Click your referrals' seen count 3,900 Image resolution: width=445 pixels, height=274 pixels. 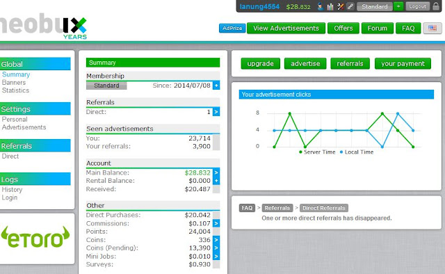(202, 146)
